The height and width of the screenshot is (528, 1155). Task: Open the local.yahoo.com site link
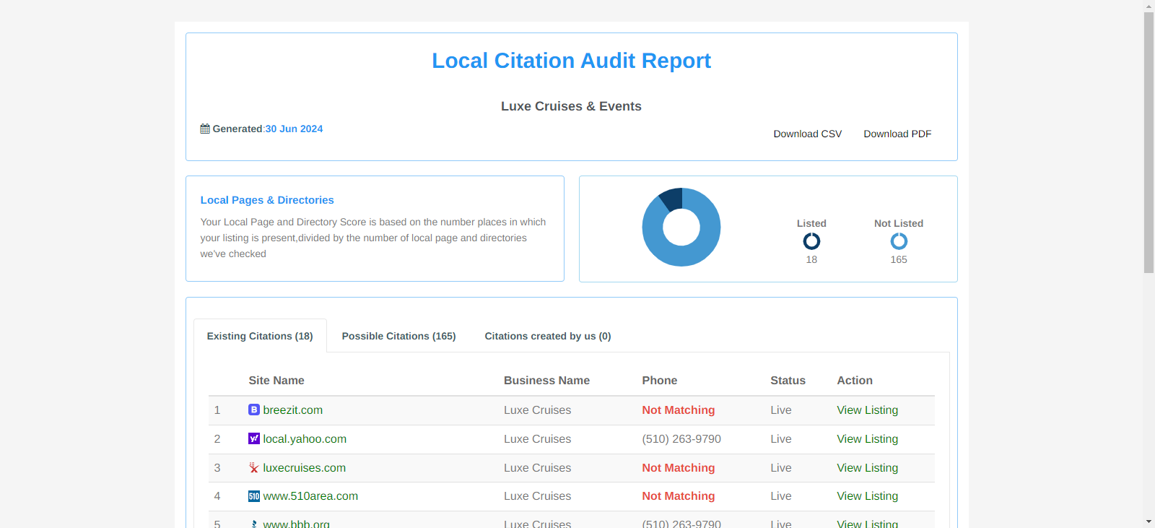tap(305, 439)
